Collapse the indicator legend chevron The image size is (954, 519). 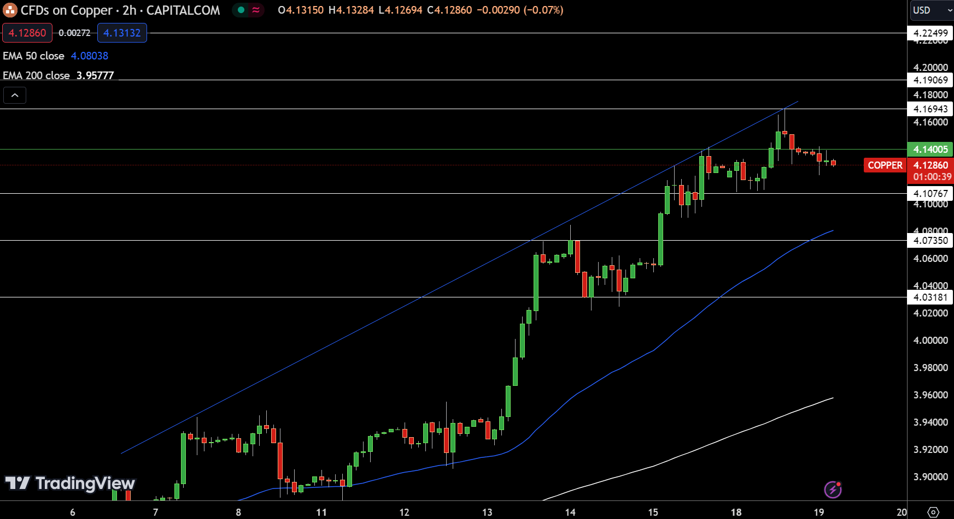15,96
